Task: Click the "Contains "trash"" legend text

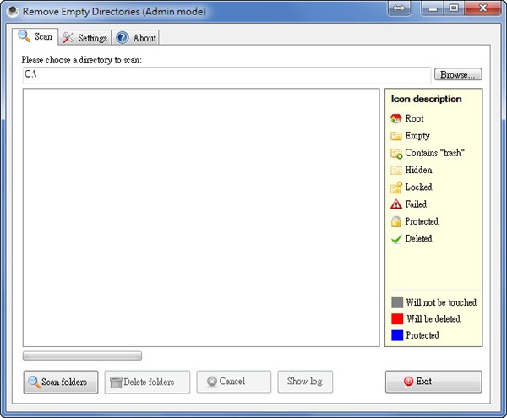Action: click(434, 153)
